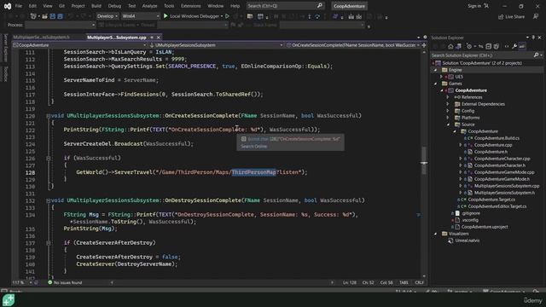The width and height of the screenshot is (546, 307).
Task: Click magnifier icon in top search box
Action: pos(320,6)
